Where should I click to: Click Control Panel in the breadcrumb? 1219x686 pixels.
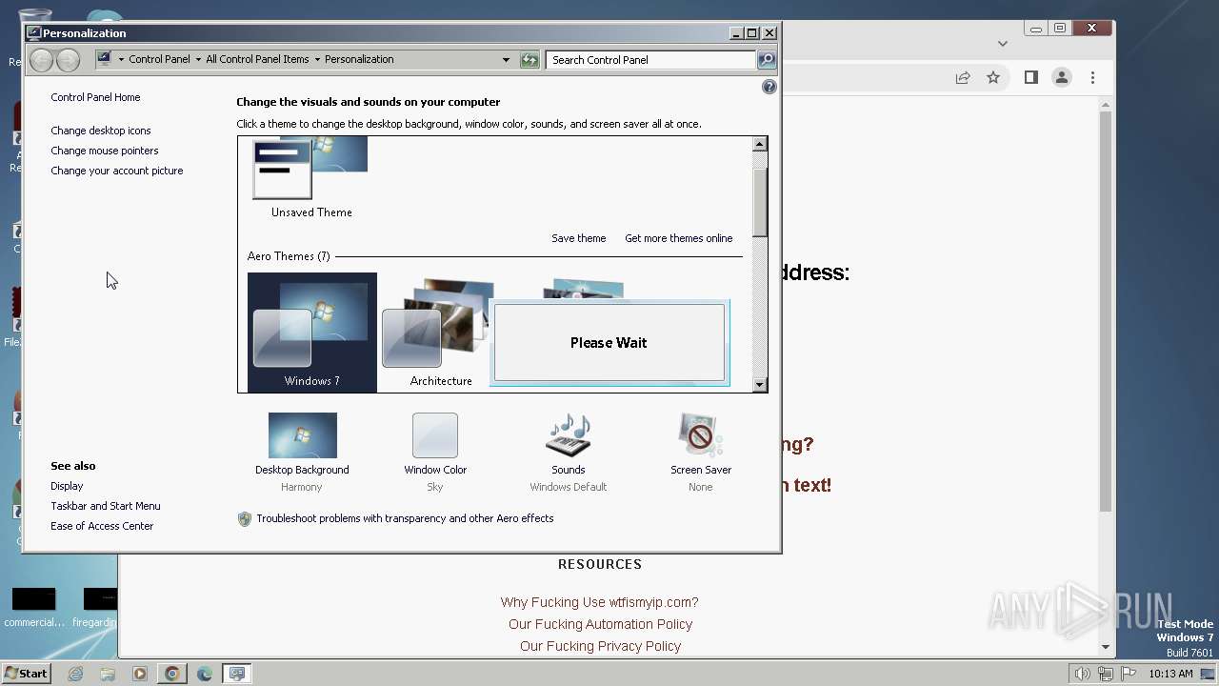pos(159,59)
